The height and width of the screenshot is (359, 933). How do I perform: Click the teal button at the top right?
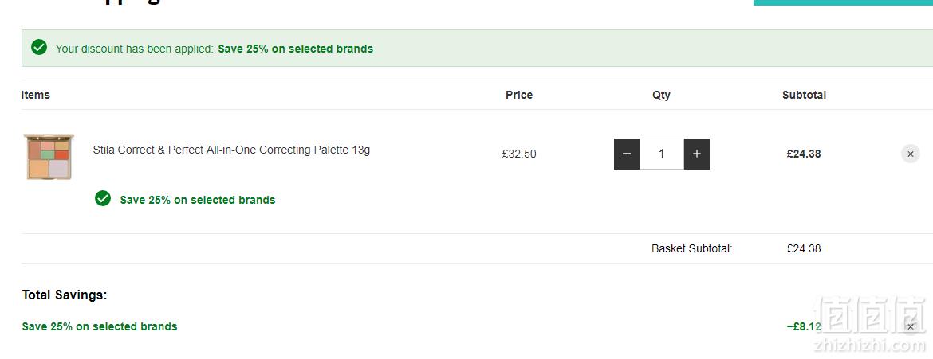(843, 2)
